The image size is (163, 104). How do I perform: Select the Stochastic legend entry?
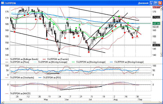point(20,78)
